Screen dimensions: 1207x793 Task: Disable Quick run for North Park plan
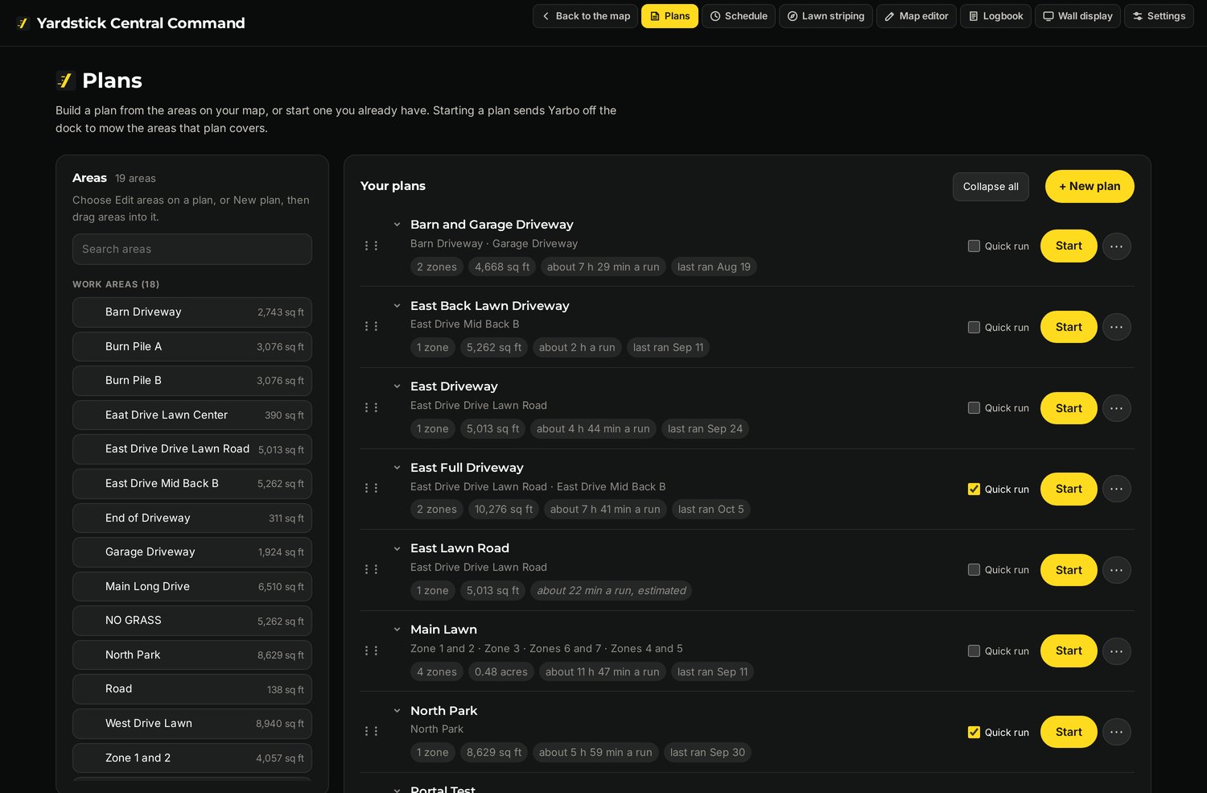point(974,732)
